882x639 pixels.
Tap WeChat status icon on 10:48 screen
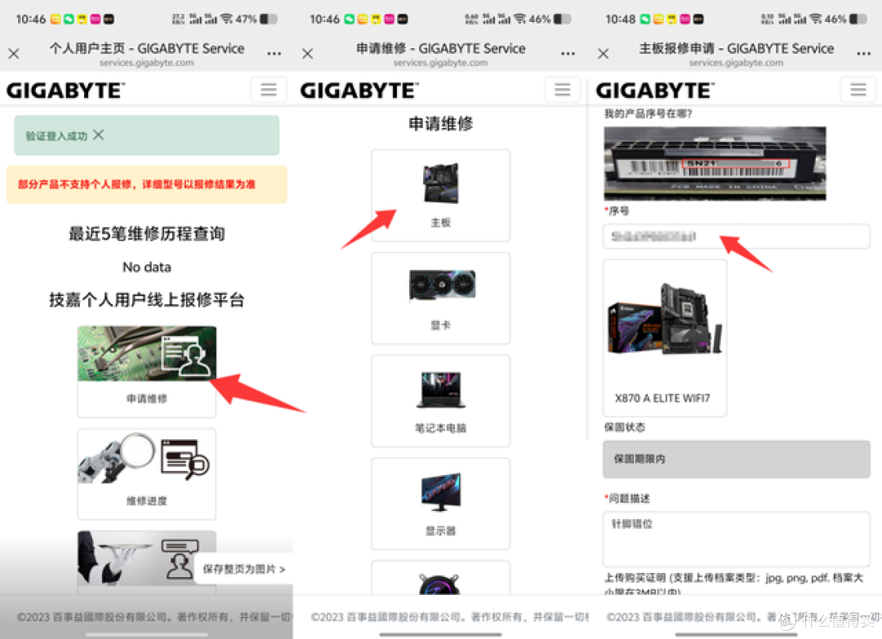(645, 19)
